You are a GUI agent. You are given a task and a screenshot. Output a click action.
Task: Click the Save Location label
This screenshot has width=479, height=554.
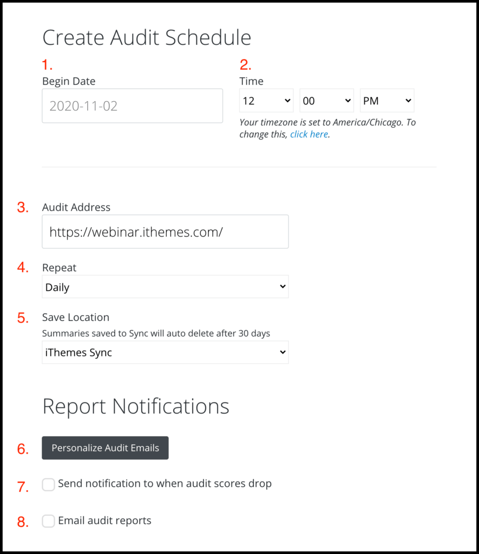pos(76,317)
